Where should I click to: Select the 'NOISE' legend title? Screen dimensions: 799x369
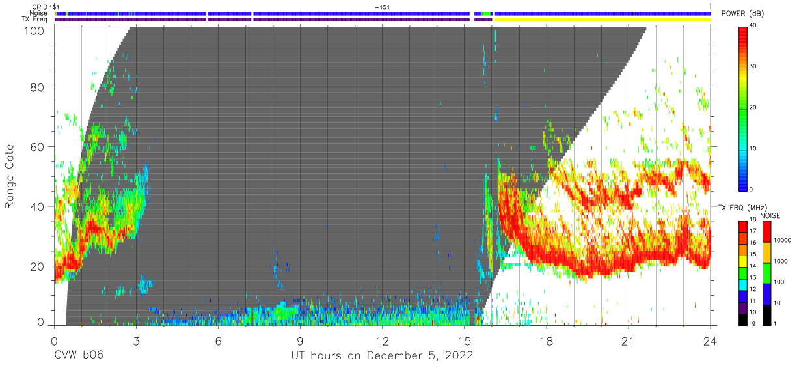point(770,215)
